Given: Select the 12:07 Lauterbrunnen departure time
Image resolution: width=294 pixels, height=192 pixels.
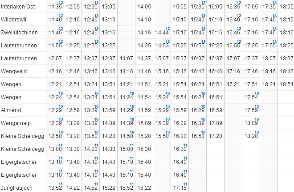Looking at the screenshot, I should pyautogui.click(x=54, y=59).
